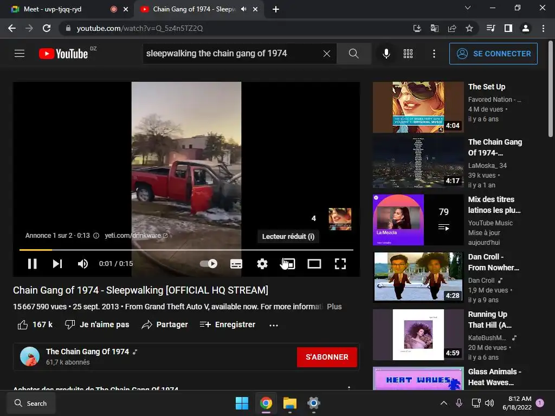Open the YouTube apps grid
This screenshot has width=555, height=416.
[x=408, y=54]
